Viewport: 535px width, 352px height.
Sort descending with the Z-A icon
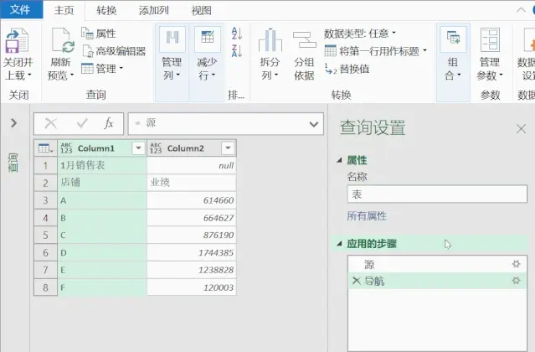click(x=236, y=50)
